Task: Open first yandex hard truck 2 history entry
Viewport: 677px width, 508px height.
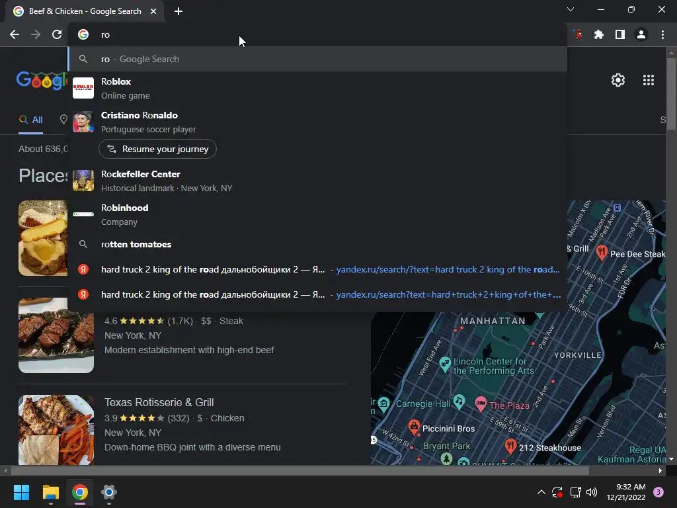Action: pyautogui.click(x=318, y=270)
